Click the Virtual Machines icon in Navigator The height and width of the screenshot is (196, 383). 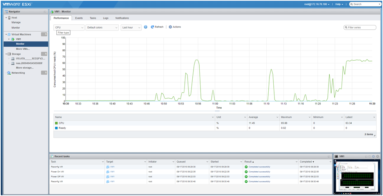9,34
